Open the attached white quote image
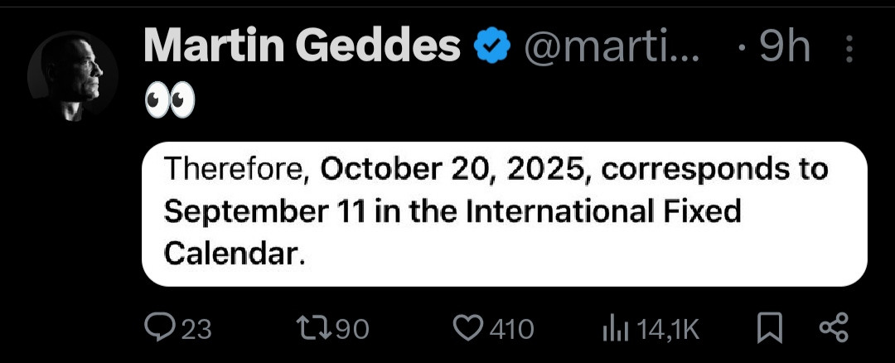 (x=504, y=214)
